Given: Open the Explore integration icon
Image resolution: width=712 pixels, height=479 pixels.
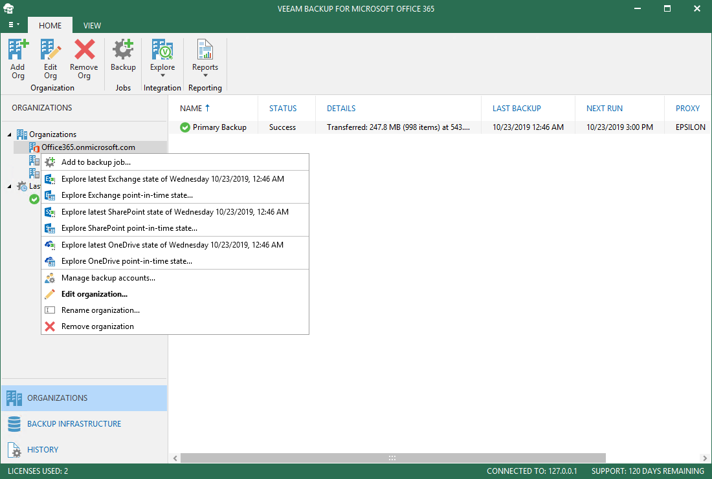Looking at the screenshot, I should click(162, 49).
